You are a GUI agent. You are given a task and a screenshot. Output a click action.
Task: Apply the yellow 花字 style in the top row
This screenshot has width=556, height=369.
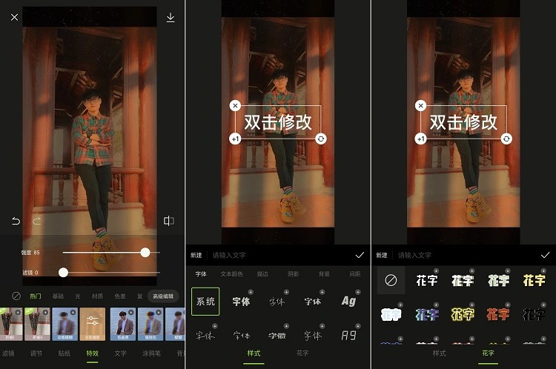tap(534, 280)
